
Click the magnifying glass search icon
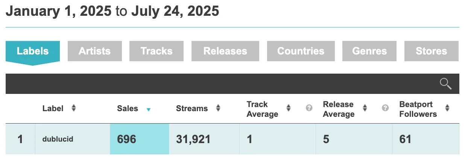pos(446,84)
